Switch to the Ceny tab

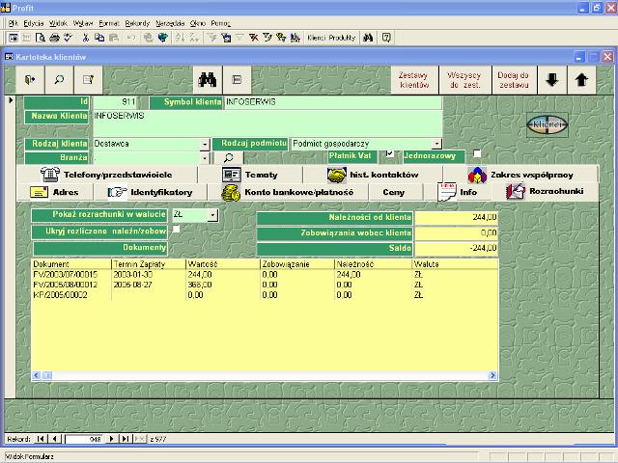(394, 192)
